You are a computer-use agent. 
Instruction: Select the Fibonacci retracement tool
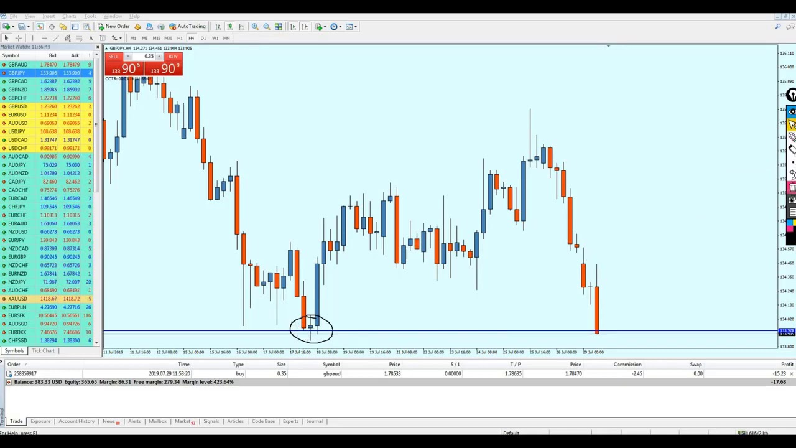tap(79, 38)
